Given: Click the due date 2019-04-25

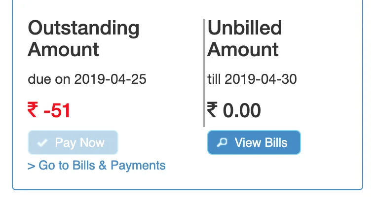Looking at the screenshot, I should pyautogui.click(x=110, y=79).
